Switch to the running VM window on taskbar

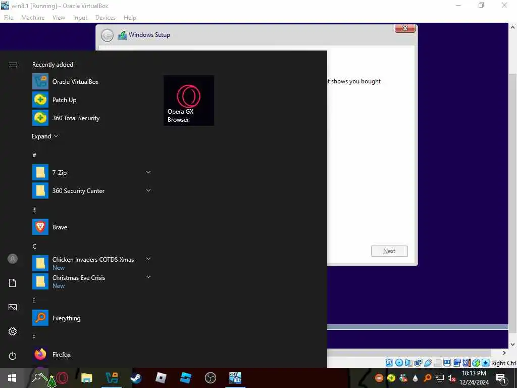pos(235,378)
